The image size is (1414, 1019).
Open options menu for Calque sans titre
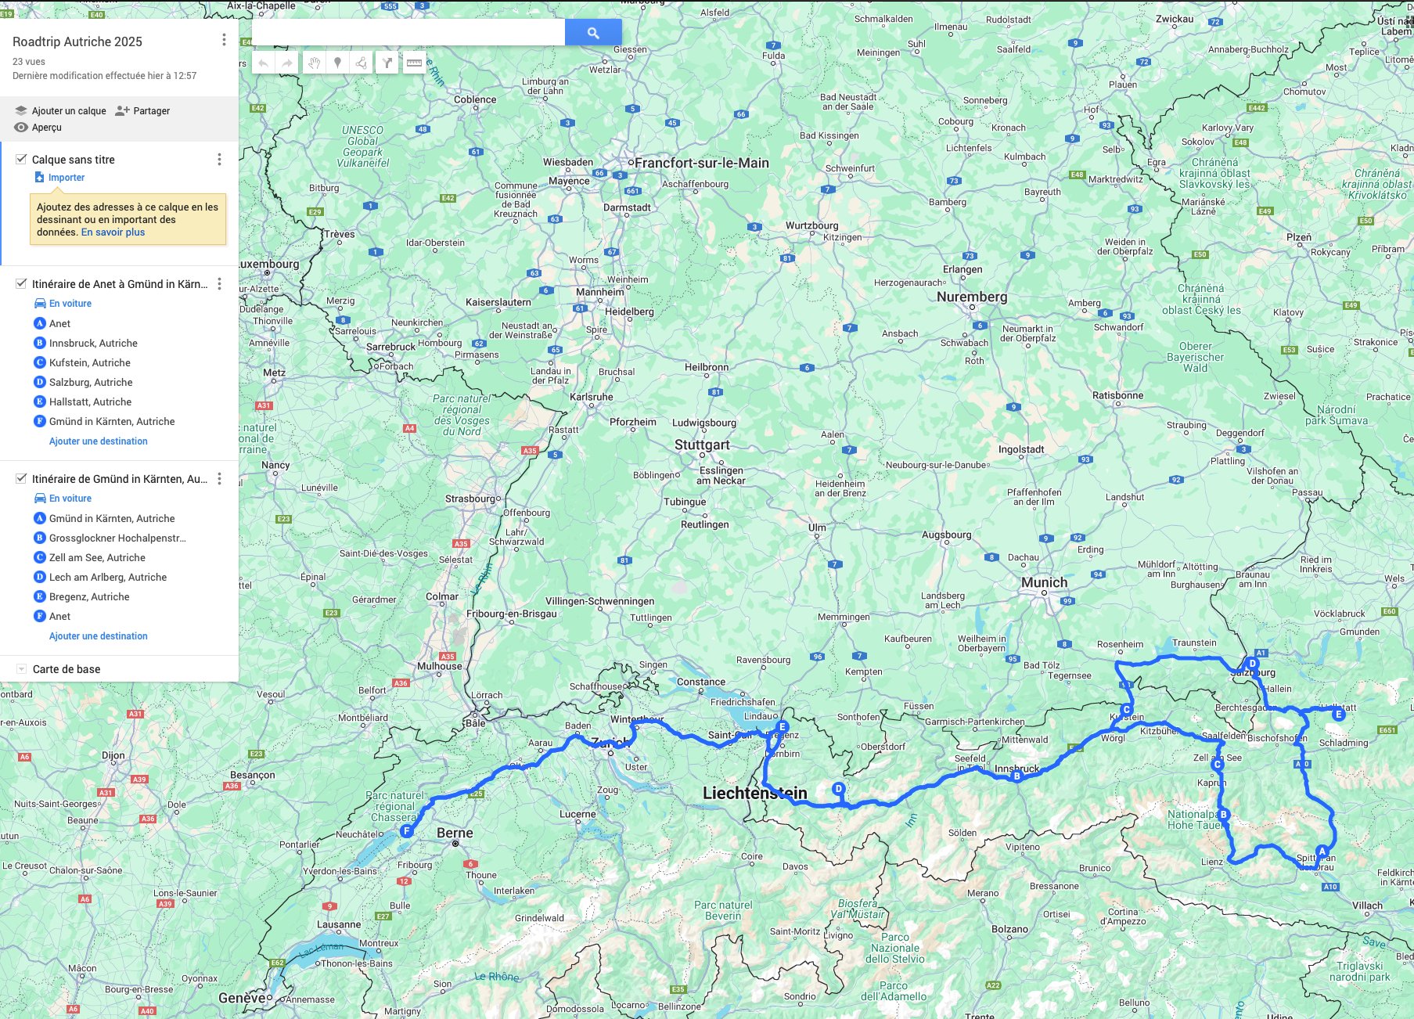(219, 160)
